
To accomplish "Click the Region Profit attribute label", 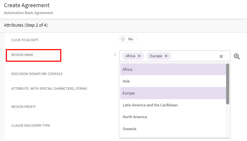I will pyautogui.click(x=24, y=107).
